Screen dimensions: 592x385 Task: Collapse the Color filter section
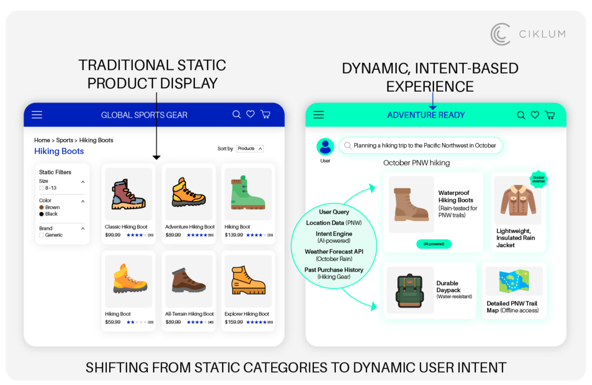(83, 201)
